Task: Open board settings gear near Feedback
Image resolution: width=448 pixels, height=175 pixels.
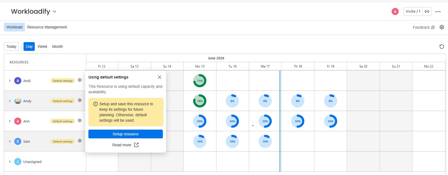Action: pos(442,27)
